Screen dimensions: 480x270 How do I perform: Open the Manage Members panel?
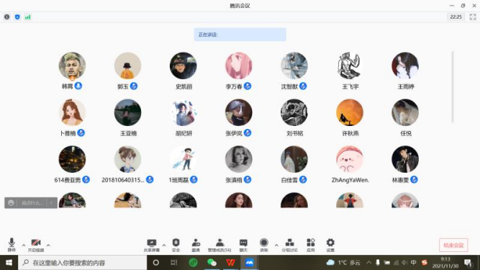click(x=219, y=246)
